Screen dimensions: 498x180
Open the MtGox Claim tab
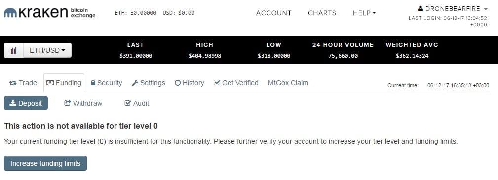[288, 83]
